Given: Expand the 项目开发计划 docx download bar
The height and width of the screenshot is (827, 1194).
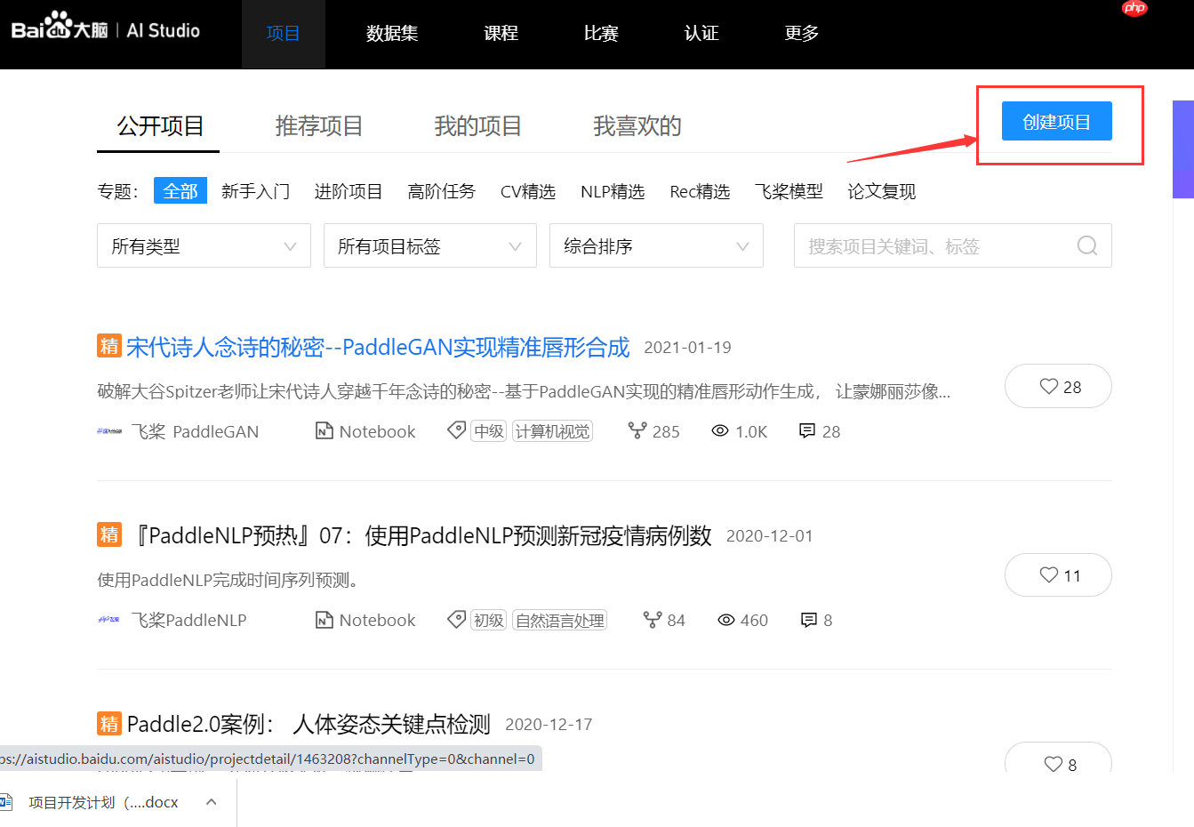Looking at the screenshot, I should [211, 801].
